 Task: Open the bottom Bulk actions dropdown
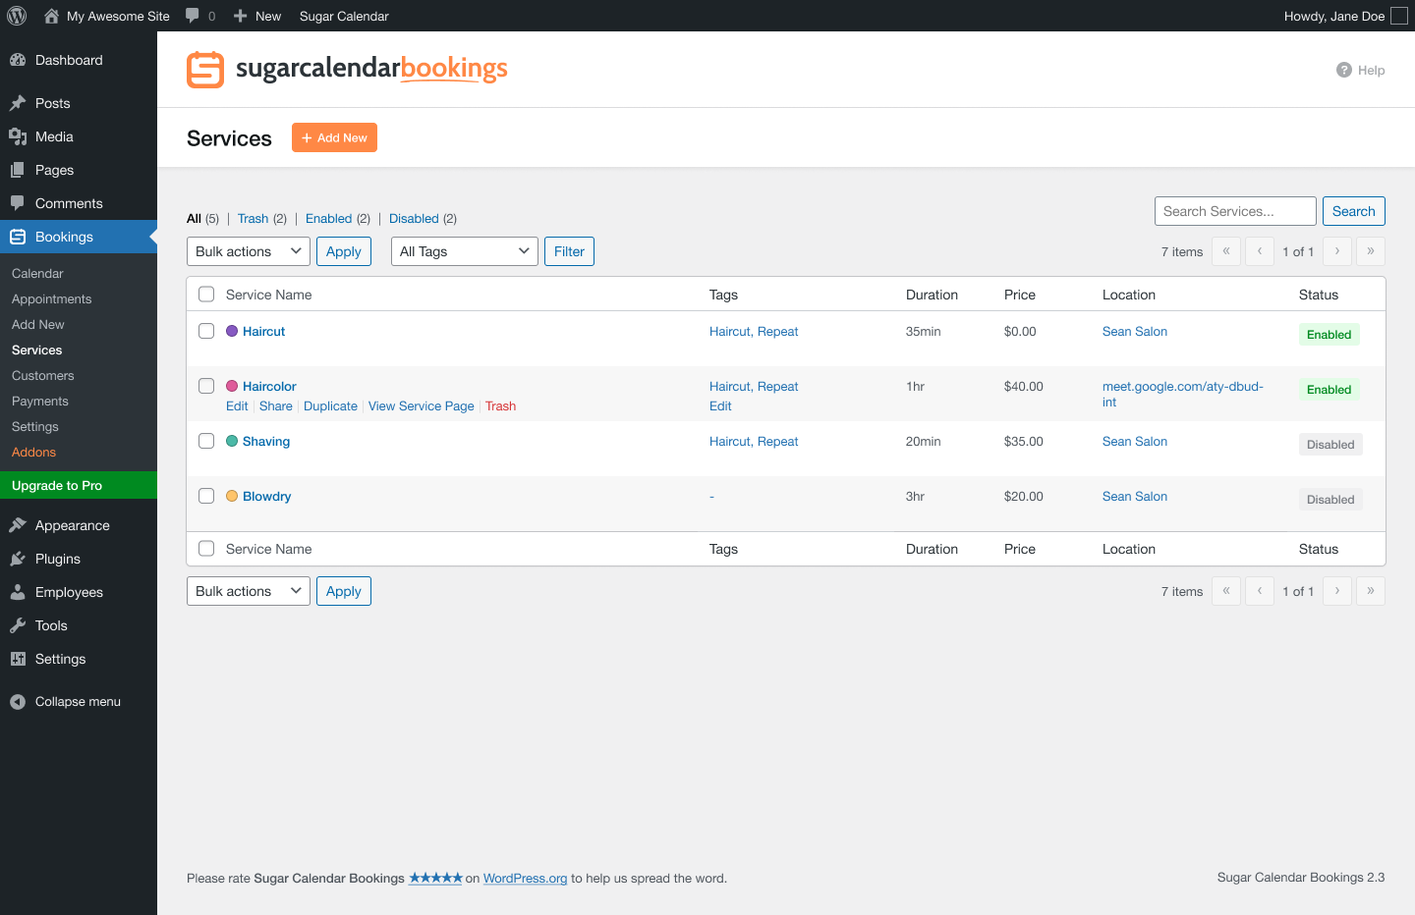pyautogui.click(x=249, y=591)
